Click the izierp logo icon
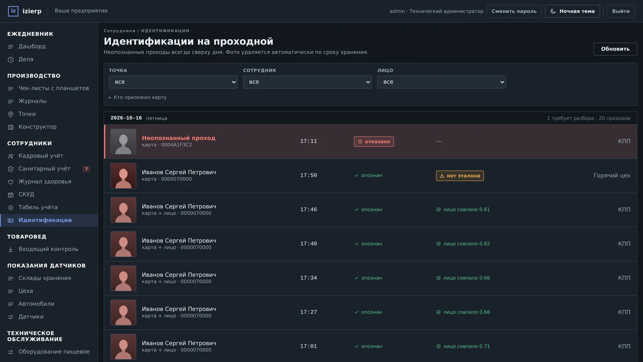The width and height of the screenshot is (643, 362). [13, 11]
